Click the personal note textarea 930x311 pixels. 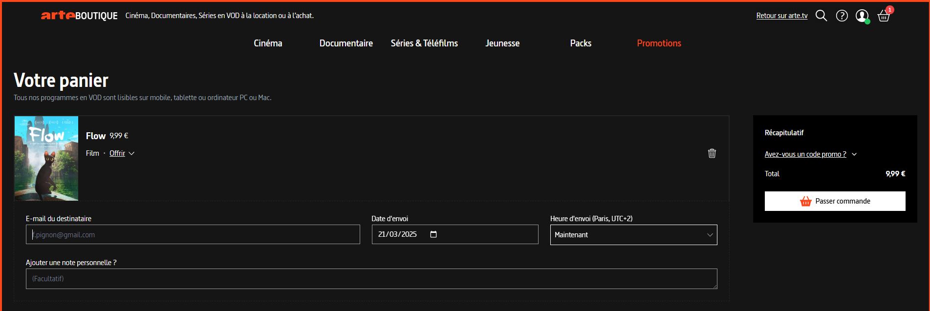[371, 279]
